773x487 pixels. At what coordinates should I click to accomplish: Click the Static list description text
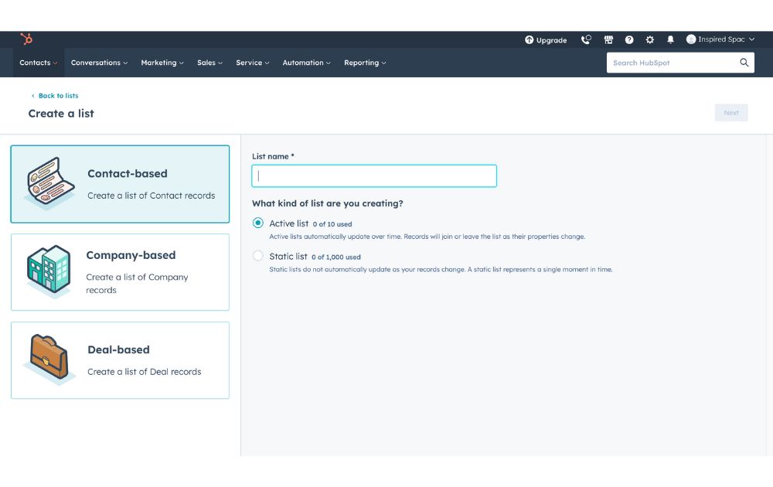[x=441, y=270]
